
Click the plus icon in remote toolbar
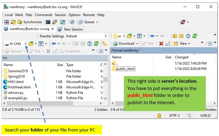(210, 44)
